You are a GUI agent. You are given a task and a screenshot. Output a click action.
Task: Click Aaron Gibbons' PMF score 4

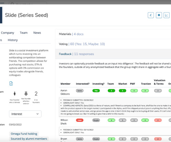coord(134,91)
